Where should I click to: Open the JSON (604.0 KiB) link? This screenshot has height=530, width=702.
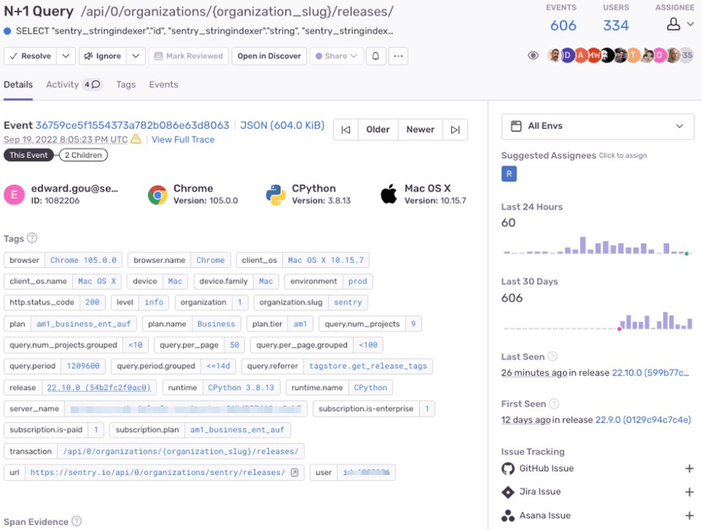point(282,126)
